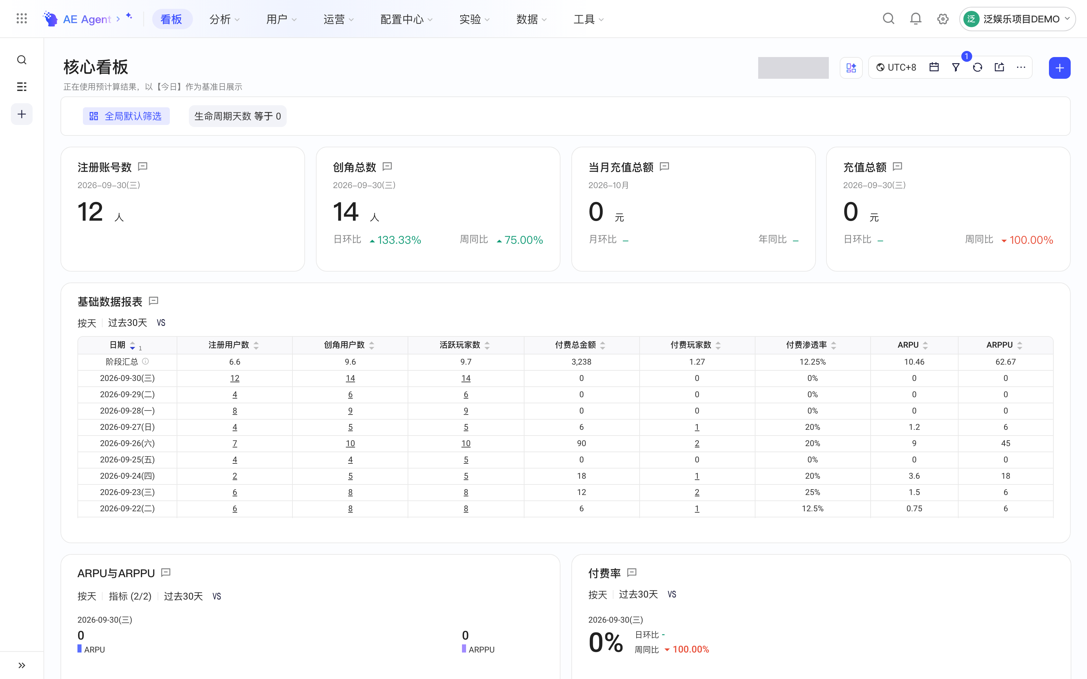Image resolution: width=1087 pixels, height=679 pixels.
Task: Open the 工具 menu
Action: tap(588, 19)
